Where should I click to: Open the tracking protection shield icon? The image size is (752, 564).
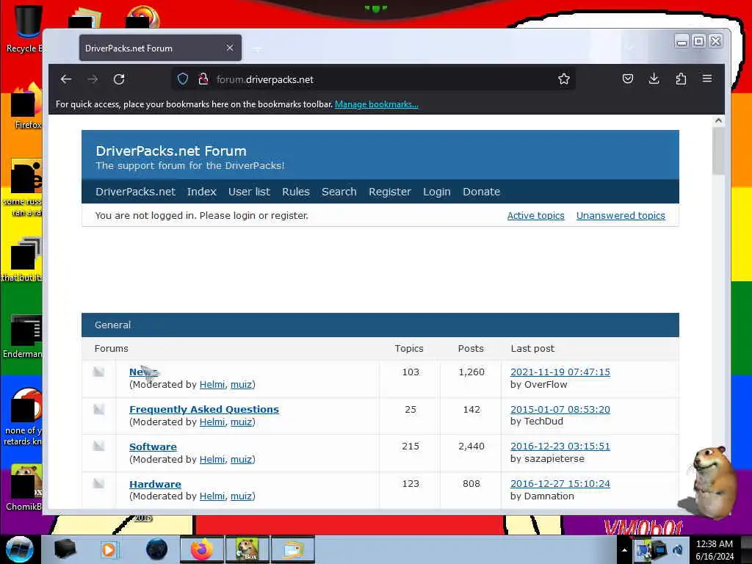pos(183,79)
